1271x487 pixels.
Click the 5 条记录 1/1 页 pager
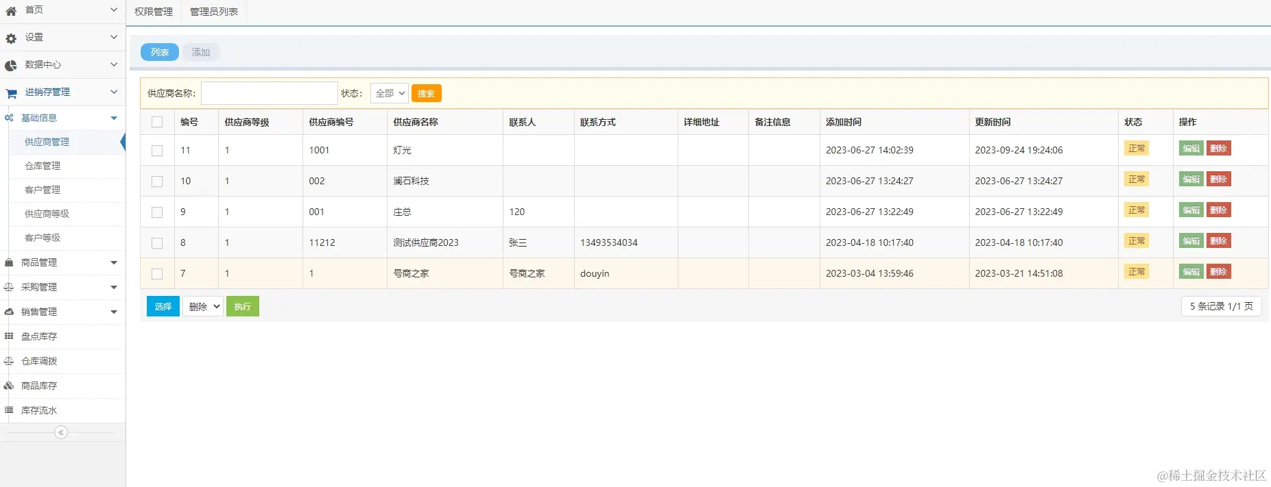click(x=1222, y=306)
